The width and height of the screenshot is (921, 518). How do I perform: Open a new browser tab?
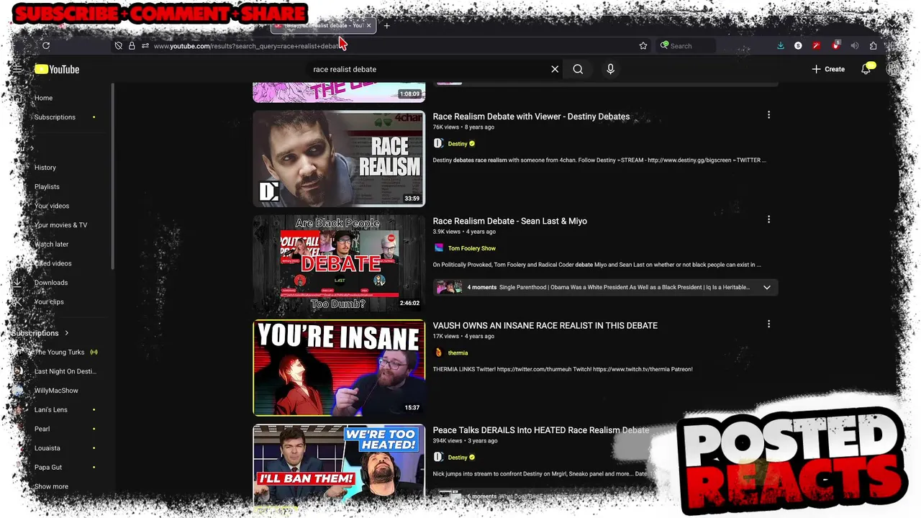click(x=386, y=26)
